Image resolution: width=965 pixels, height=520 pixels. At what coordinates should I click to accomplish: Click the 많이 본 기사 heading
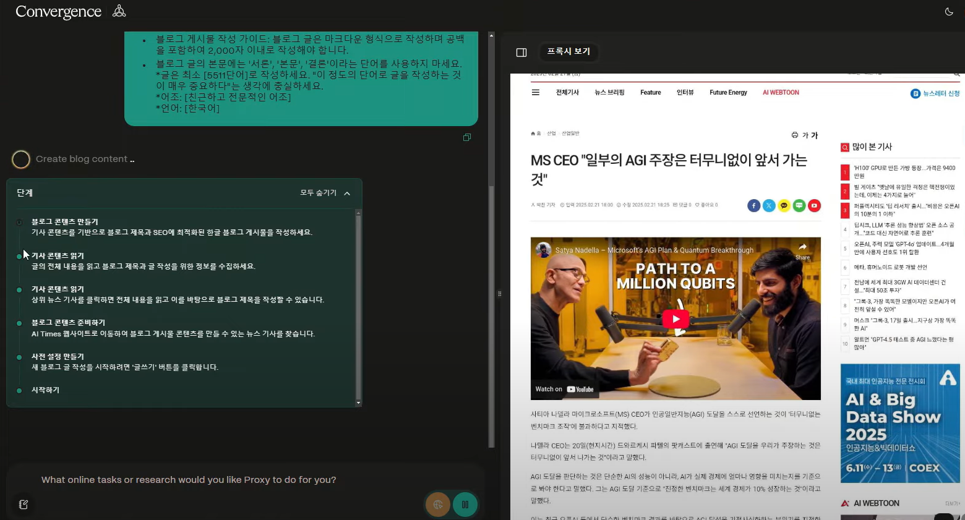coord(872,147)
